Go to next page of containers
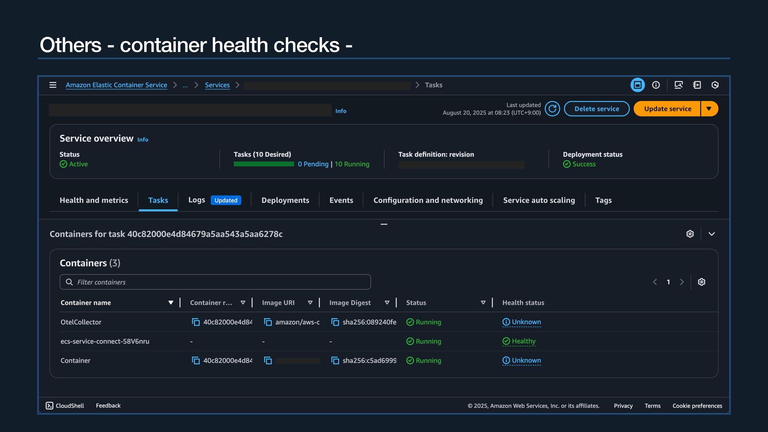This screenshot has height=432, width=768. [x=682, y=282]
